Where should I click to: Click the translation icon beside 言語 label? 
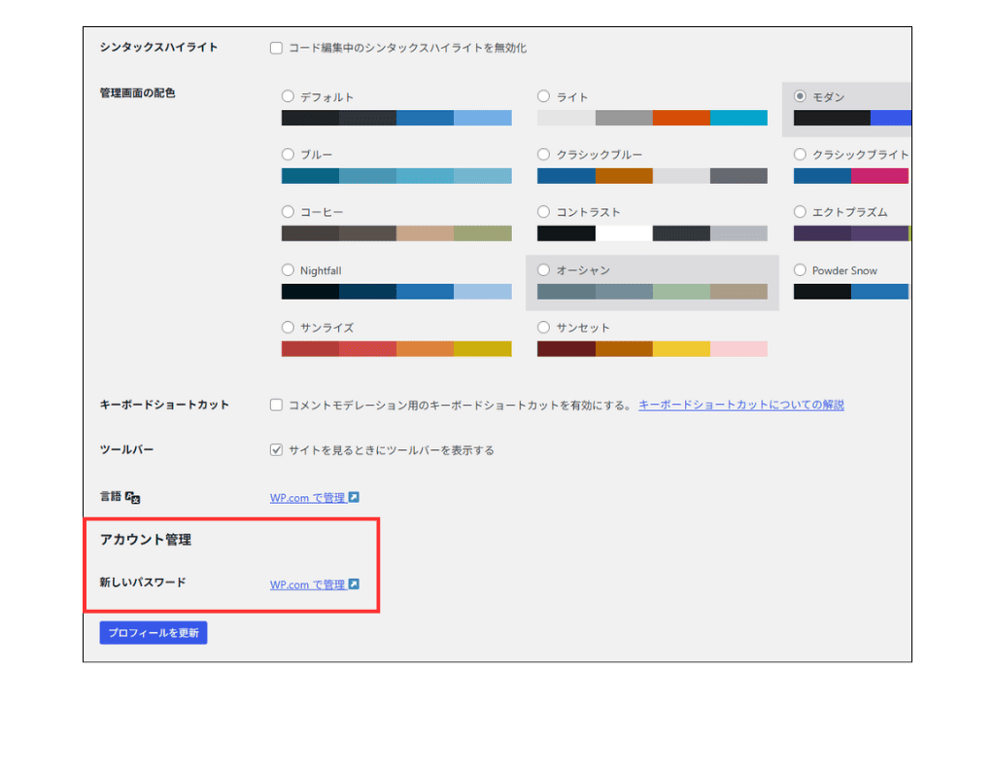pyautogui.click(x=133, y=497)
